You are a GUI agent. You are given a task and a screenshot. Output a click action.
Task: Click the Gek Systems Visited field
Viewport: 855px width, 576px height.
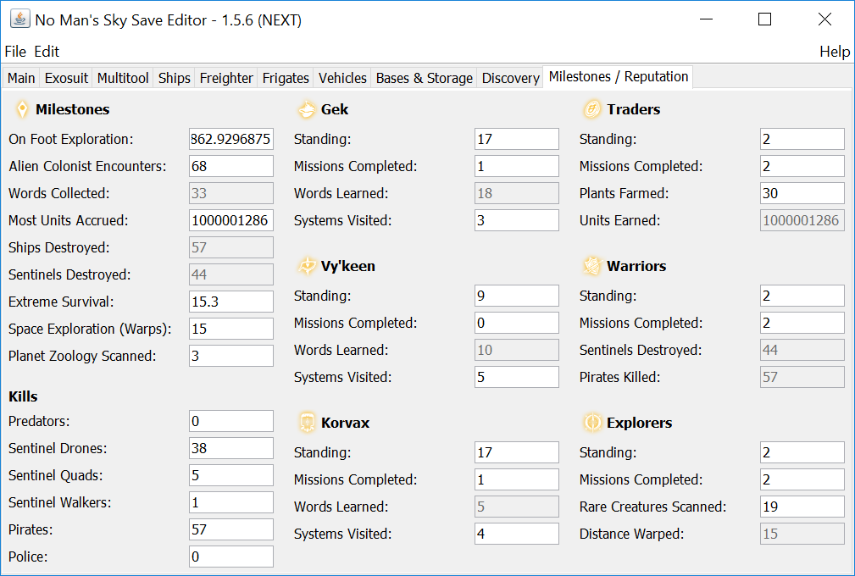(516, 220)
